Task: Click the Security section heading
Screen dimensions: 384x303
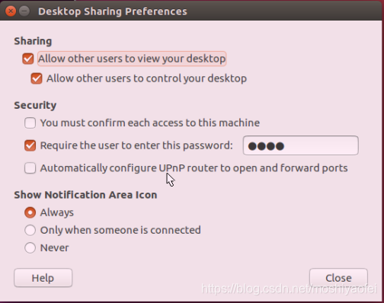Action: coord(35,105)
